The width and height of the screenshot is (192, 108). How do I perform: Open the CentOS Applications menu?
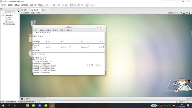click(25, 13)
